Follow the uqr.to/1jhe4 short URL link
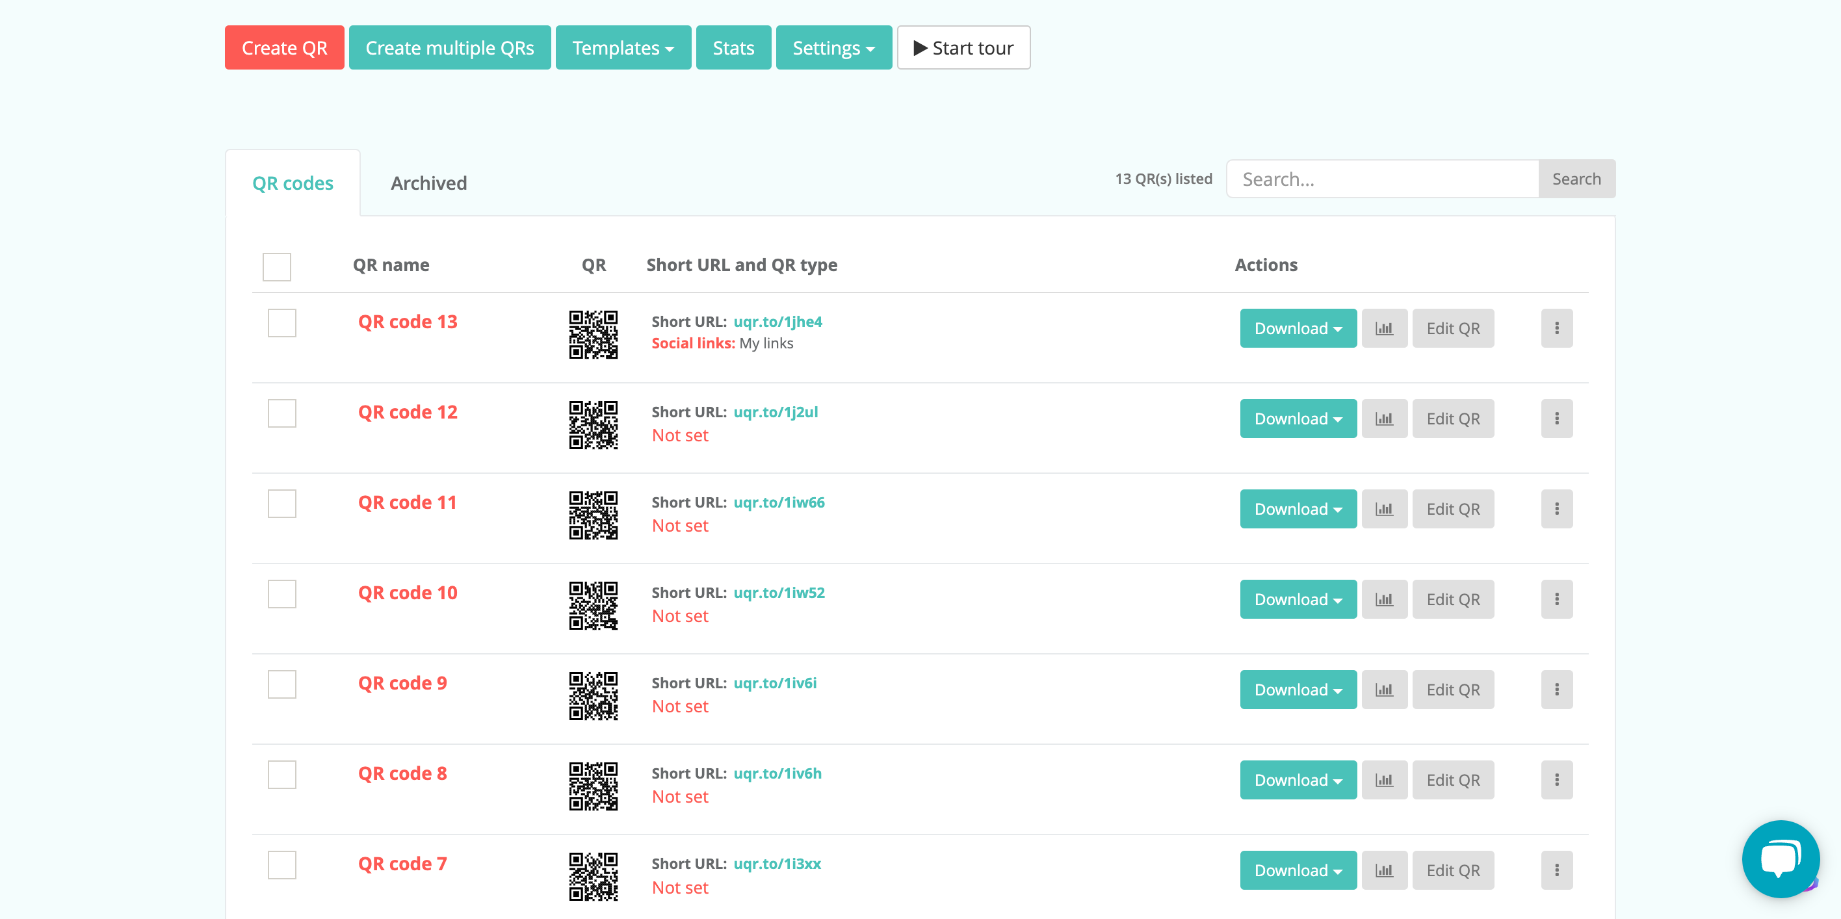This screenshot has height=919, width=1841. [x=777, y=322]
